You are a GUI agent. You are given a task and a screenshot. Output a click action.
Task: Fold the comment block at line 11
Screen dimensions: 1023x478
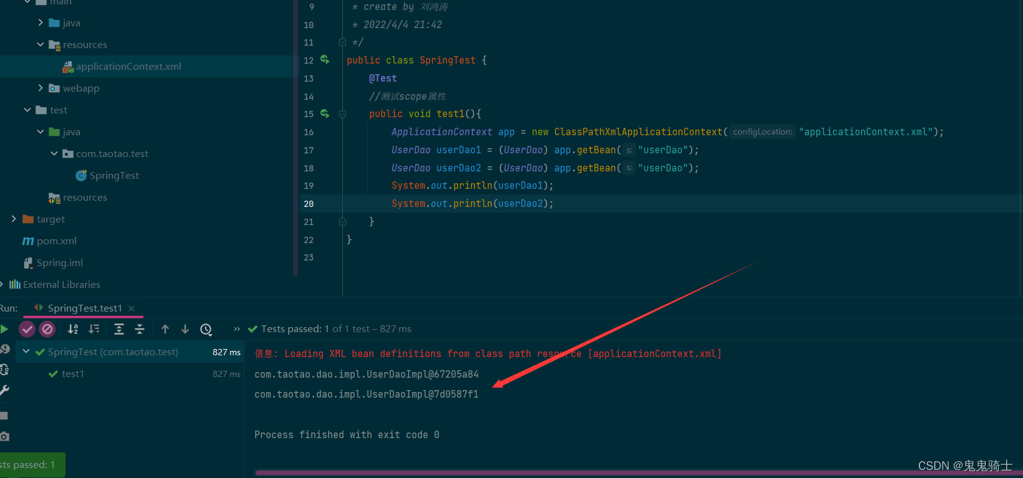(342, 42)
